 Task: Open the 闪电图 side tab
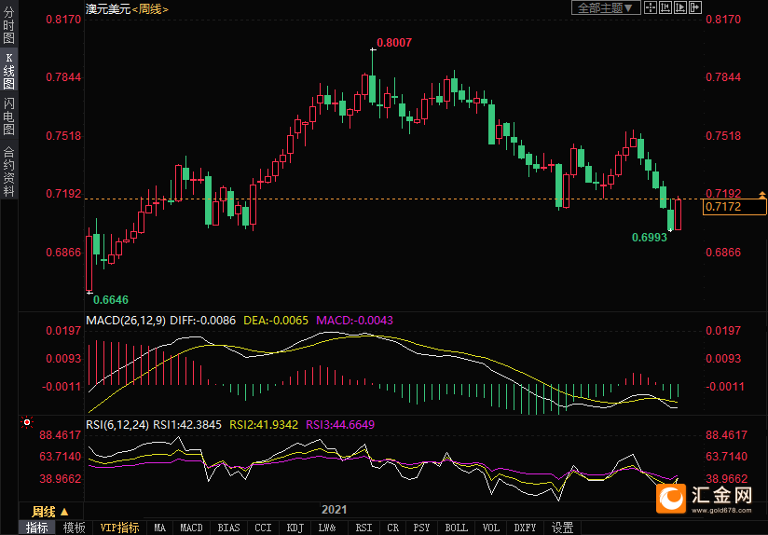pyautogui.click(x=8, y=117)
